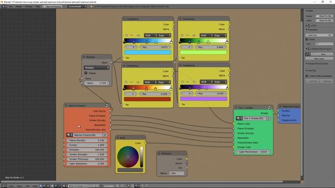Collapse the purple ColorRamp node
The height and width of the screenshot is (188, 335).
pos(180,65)
